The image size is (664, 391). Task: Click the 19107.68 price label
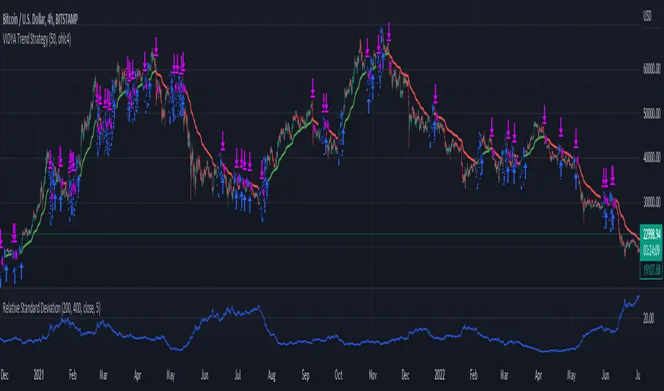pyautogui.click(x=652, y=271)
